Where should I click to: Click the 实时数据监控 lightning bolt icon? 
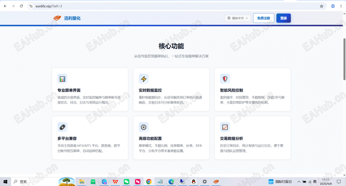click(x=144, y=79)
